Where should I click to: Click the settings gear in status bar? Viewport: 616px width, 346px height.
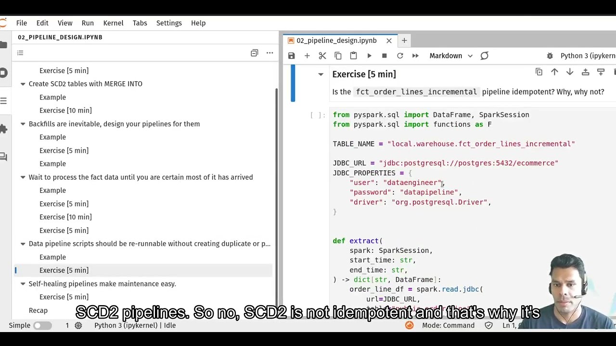coord(78,325)
